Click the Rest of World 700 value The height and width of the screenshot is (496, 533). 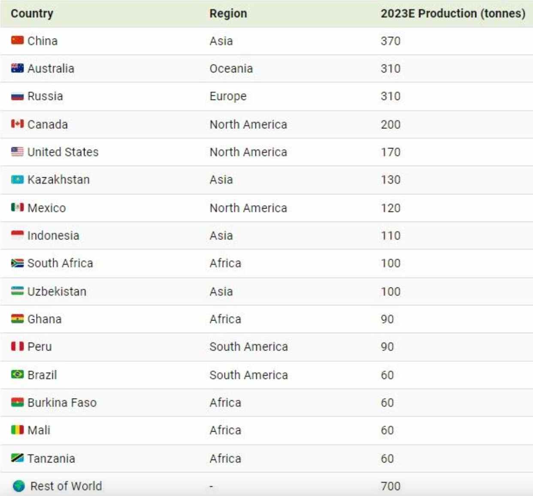point(391,486)
